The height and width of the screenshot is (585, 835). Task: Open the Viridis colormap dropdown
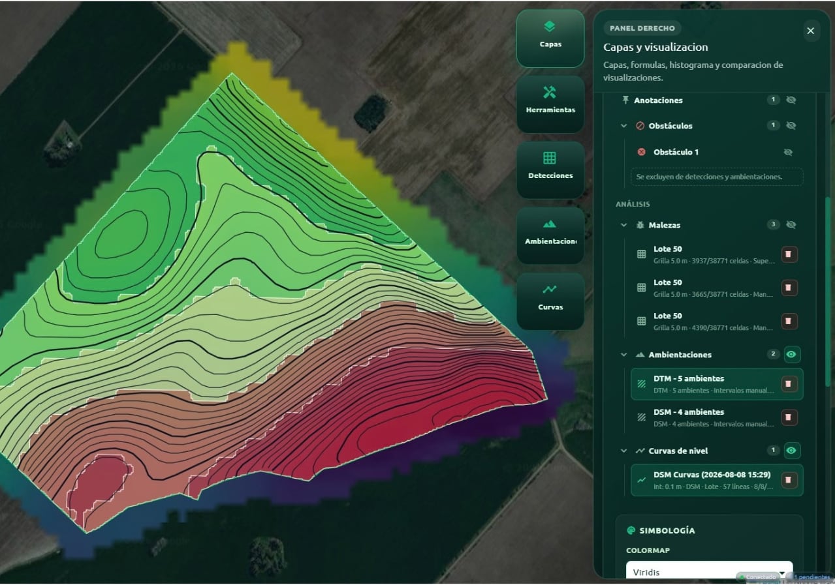click(709, 572)
